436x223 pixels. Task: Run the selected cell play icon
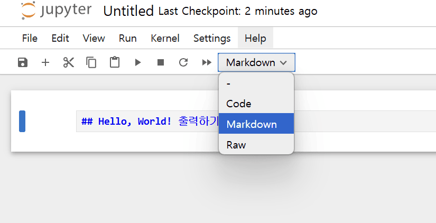(138, 62)
